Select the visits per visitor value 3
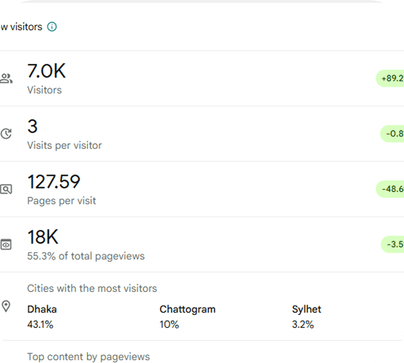The height and width of the screenshot is (363, 404). [x=32, y=127]
